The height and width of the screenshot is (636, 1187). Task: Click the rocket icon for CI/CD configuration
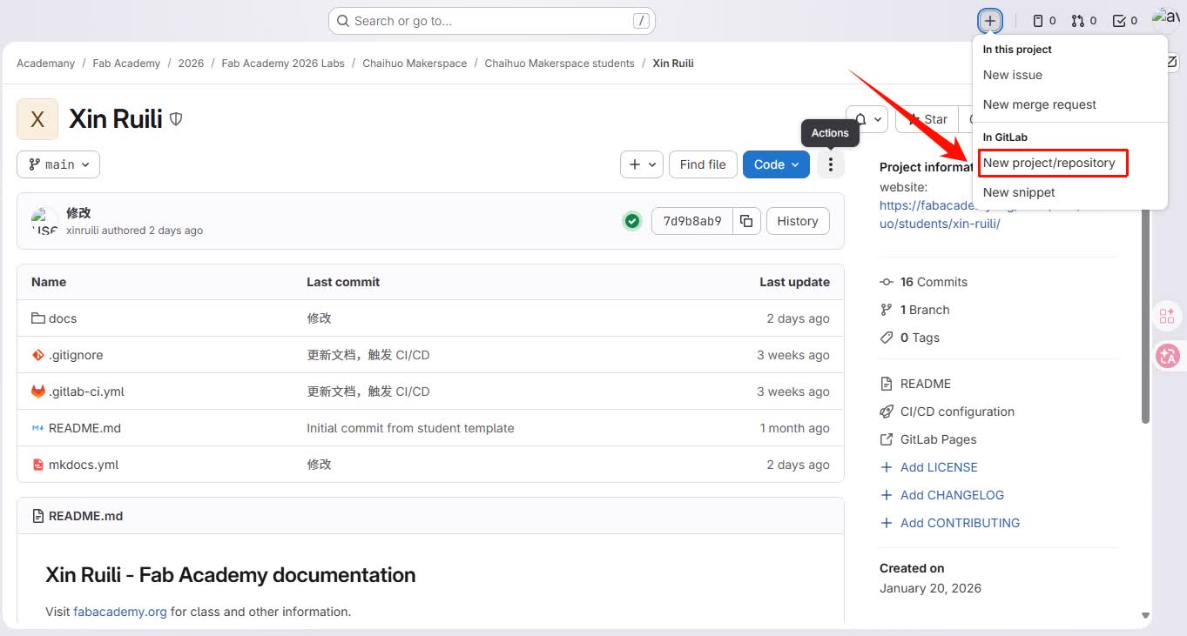pos(887,412)
